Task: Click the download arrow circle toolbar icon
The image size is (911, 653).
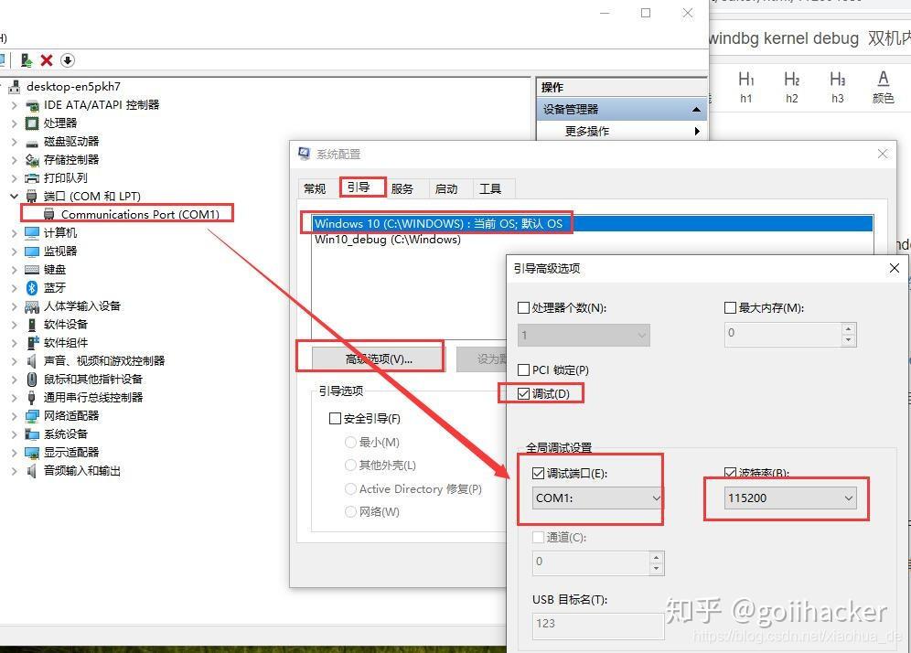Action: (68, 60)
